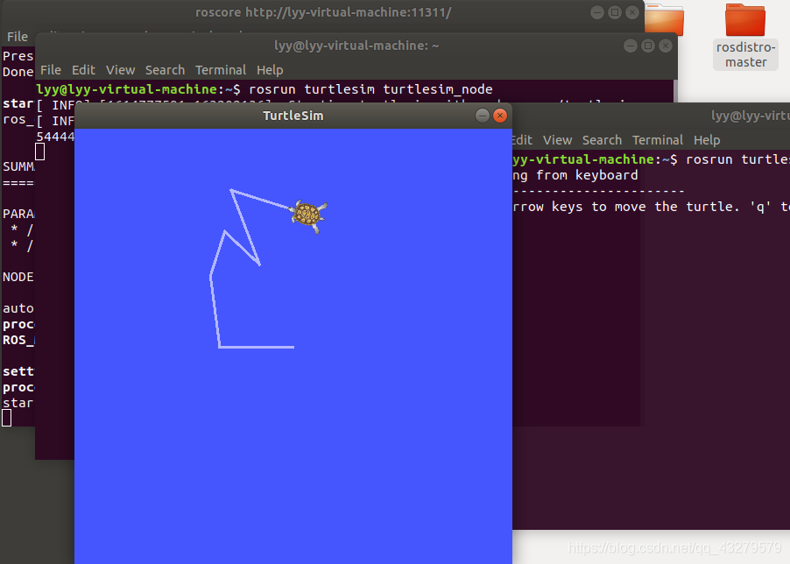Click the roscore window title text

[323, 12]
